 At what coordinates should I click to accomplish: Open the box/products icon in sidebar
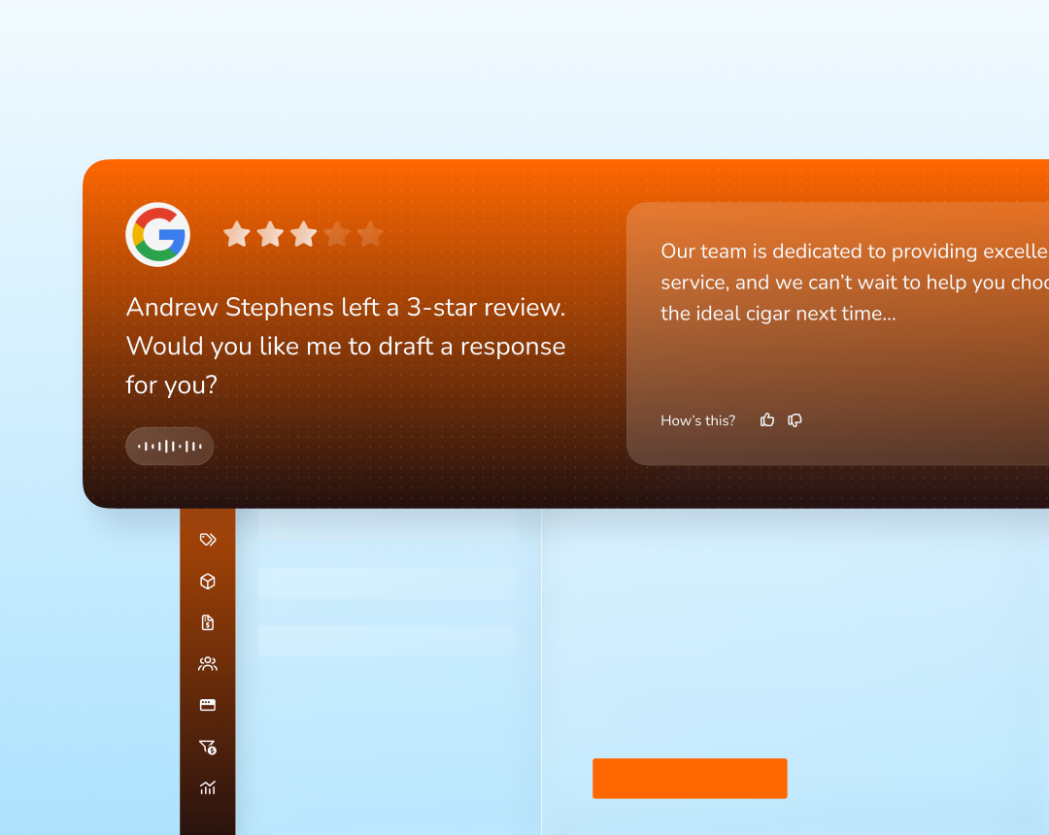tap(208, 581)
